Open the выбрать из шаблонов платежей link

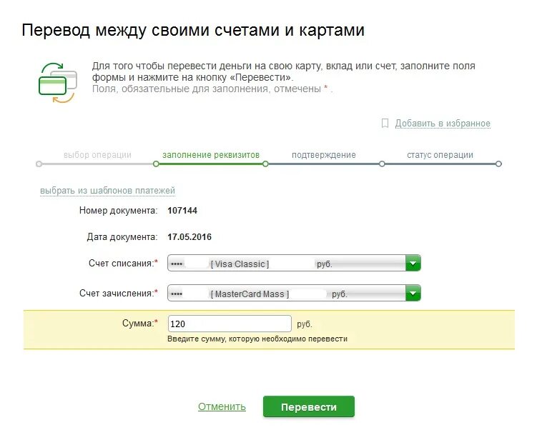coord(107,190)
